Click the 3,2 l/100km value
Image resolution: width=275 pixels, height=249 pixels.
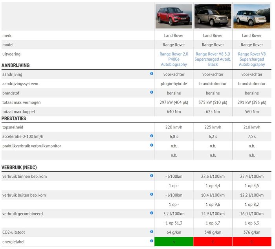174,214
